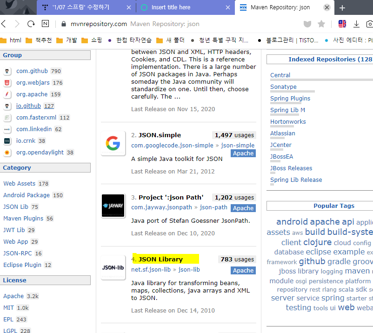Filter by com.github group
This screenshot has width=373, height=333.
[32, 71]
